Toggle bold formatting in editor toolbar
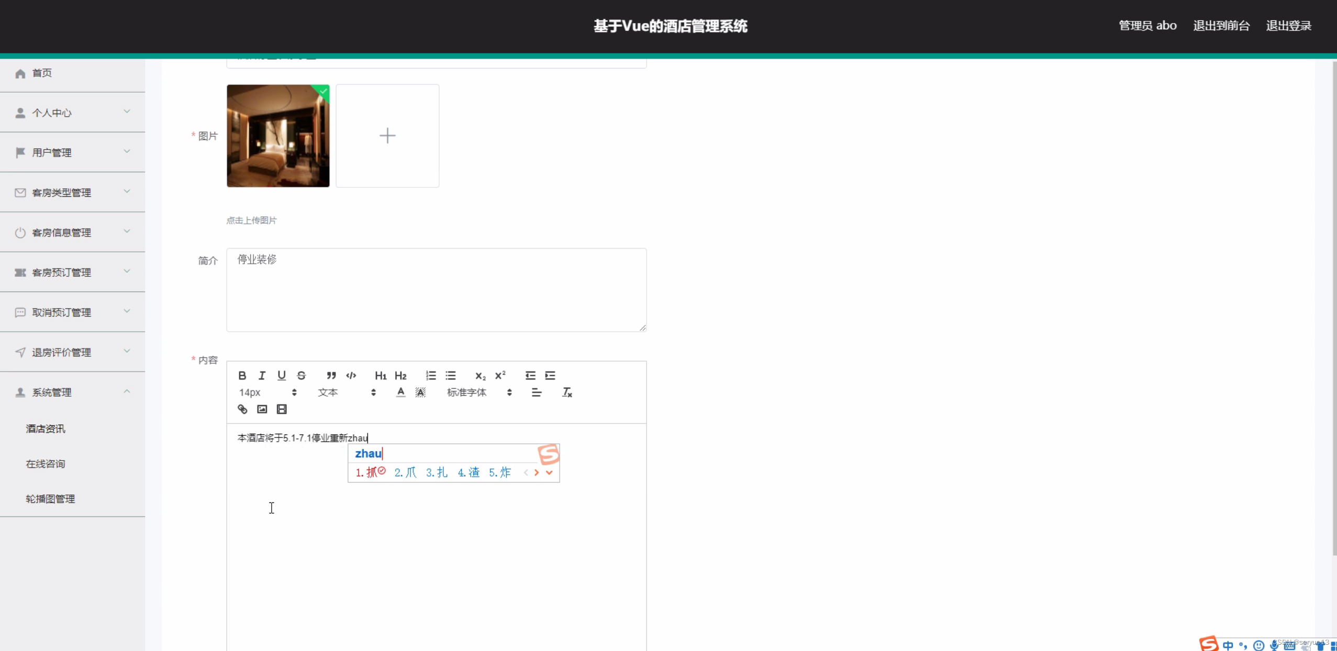The image size is (1337, 651). coord(242,375)
